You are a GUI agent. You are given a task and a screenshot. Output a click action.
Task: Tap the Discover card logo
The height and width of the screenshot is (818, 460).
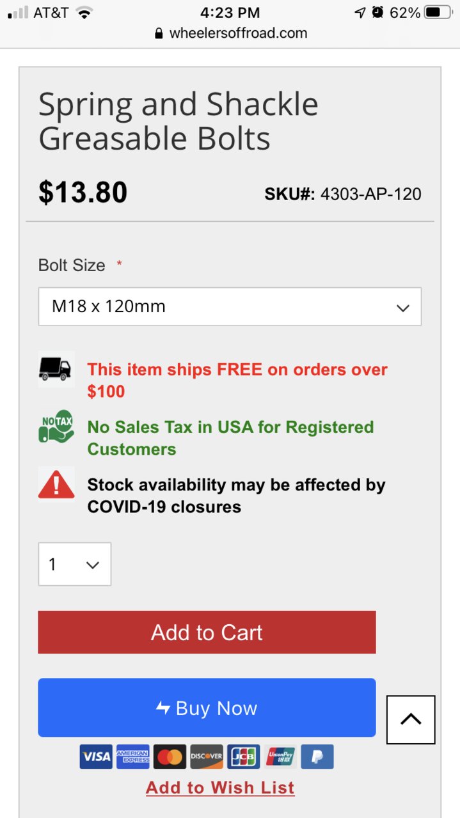tap(207, 757)
